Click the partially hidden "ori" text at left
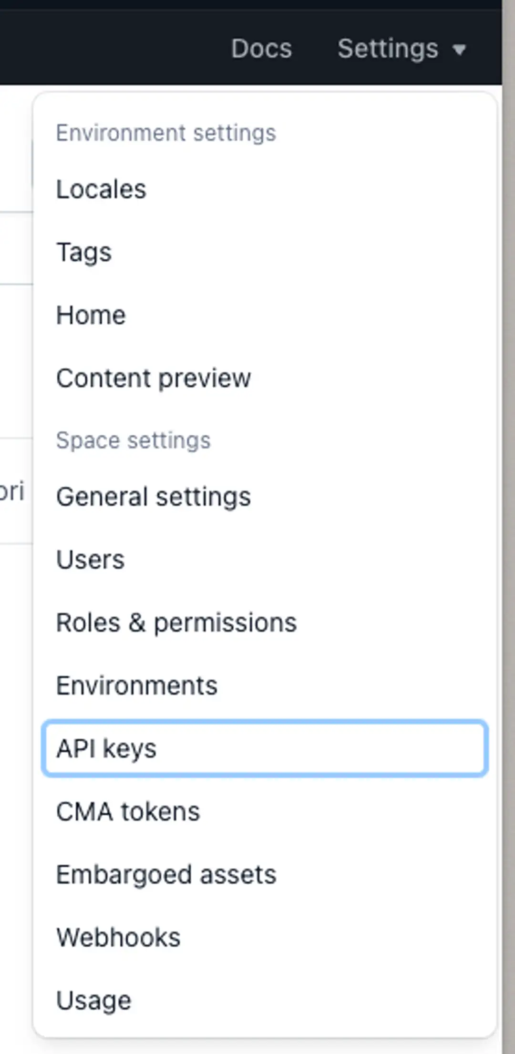The width and height of the screenshot is (515, 1054). pos(12,491)
